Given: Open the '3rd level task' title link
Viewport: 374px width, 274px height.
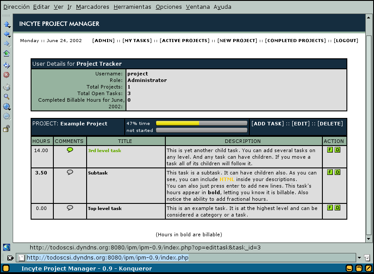Looking at the screenshot, I should [x=105, y=151].
